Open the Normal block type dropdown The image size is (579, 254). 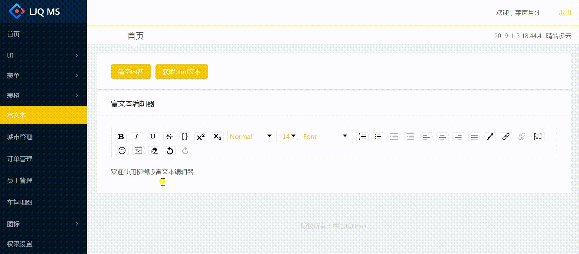[x=252, y=137]
